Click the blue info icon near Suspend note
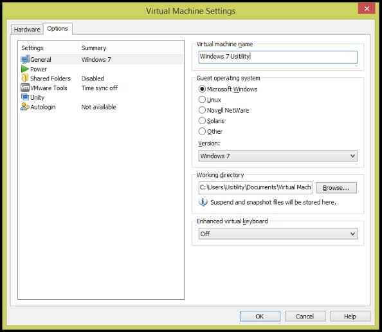Viewport: 382px width, 332px height. [203, 202]
